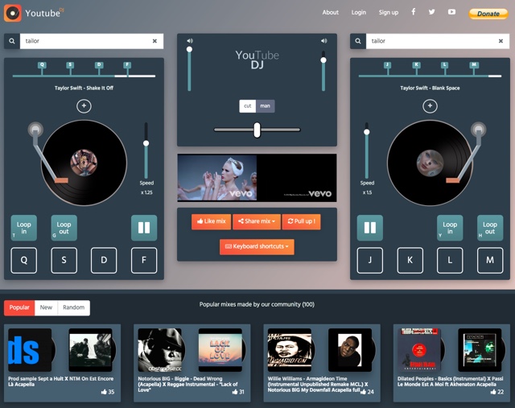Clear the right search field with the X
The image size is (515, 408).
click(x=501, y=41)
